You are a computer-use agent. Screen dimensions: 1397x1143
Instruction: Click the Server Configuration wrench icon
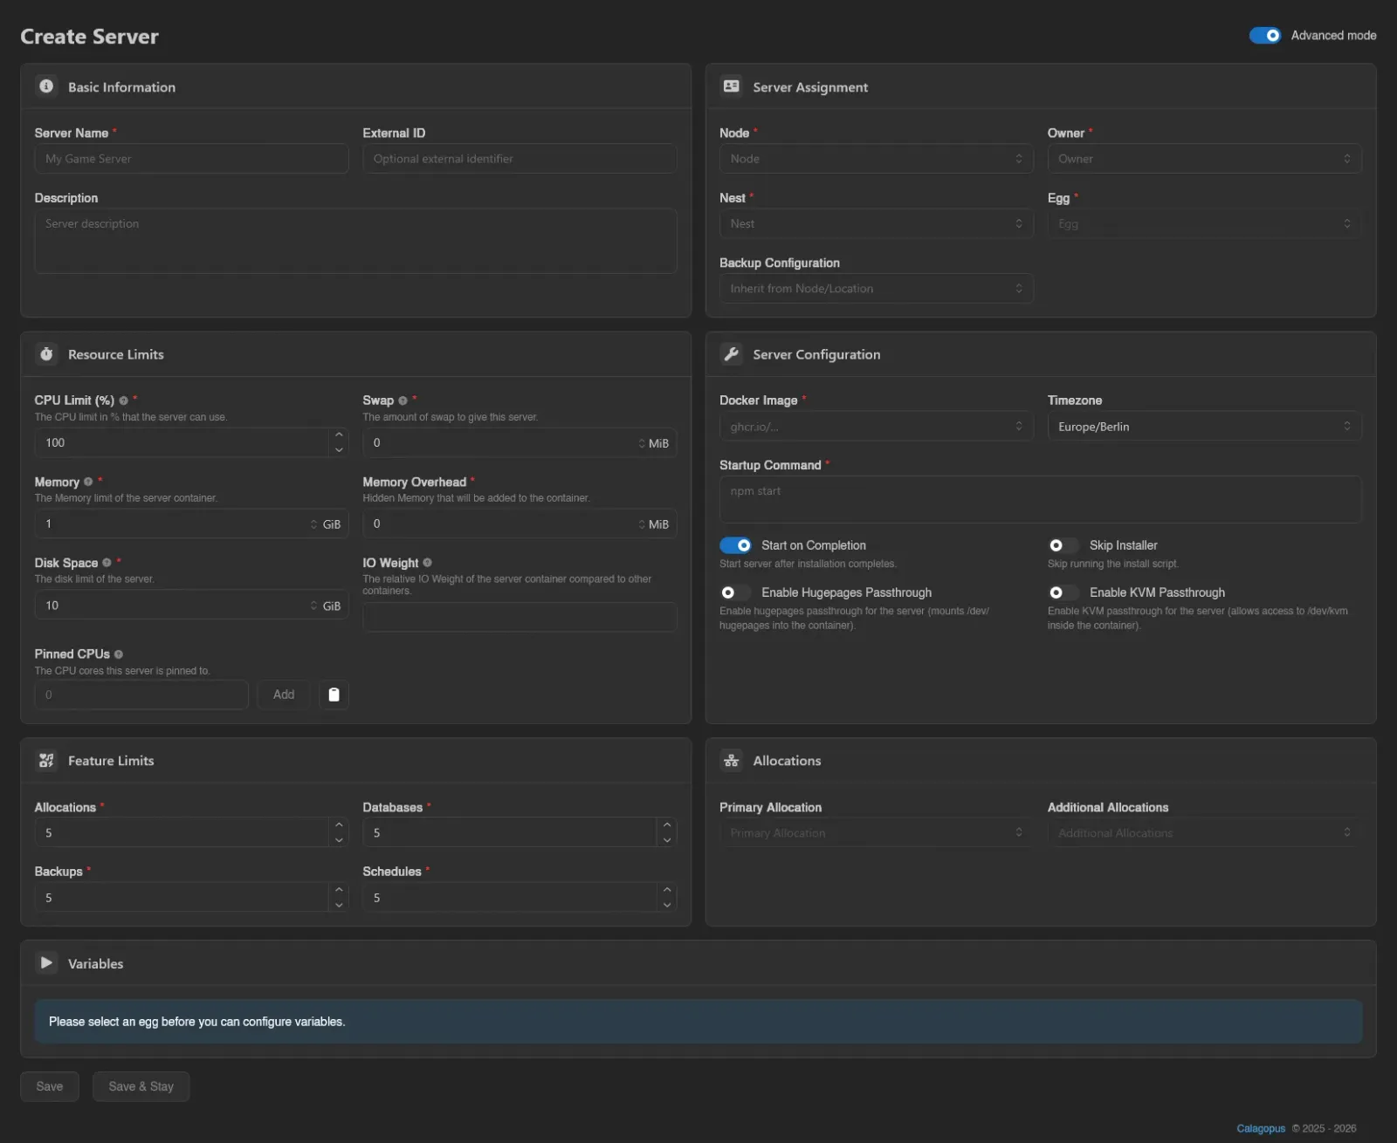[731, 354]
